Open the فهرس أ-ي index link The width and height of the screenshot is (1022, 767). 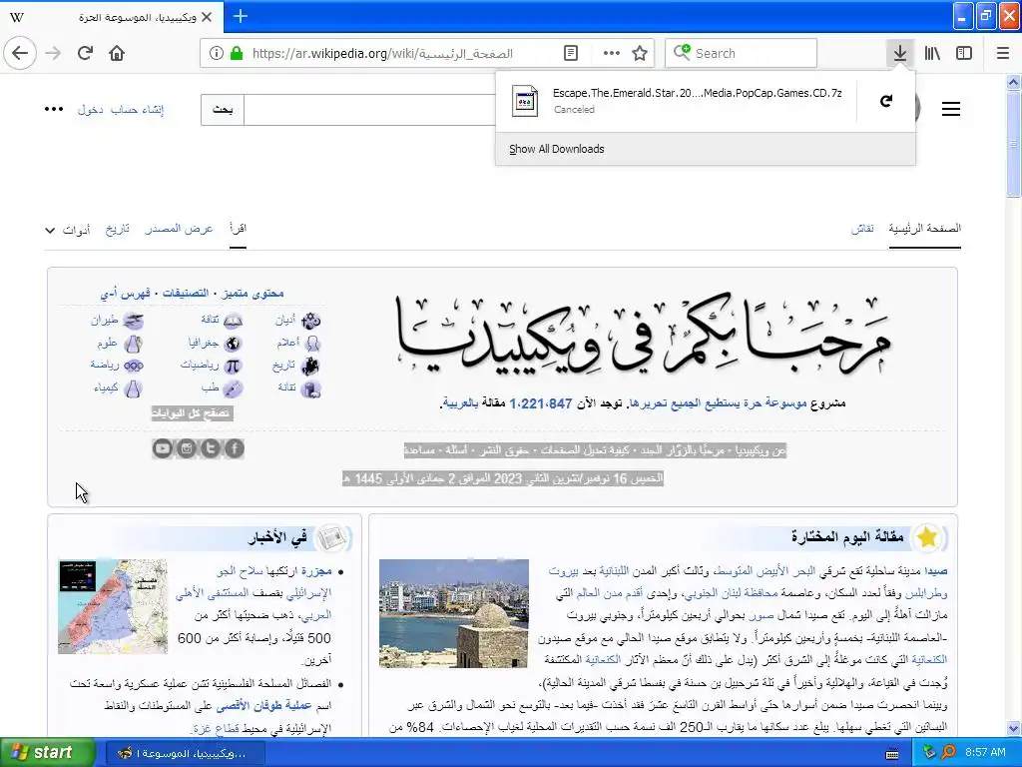125,294
